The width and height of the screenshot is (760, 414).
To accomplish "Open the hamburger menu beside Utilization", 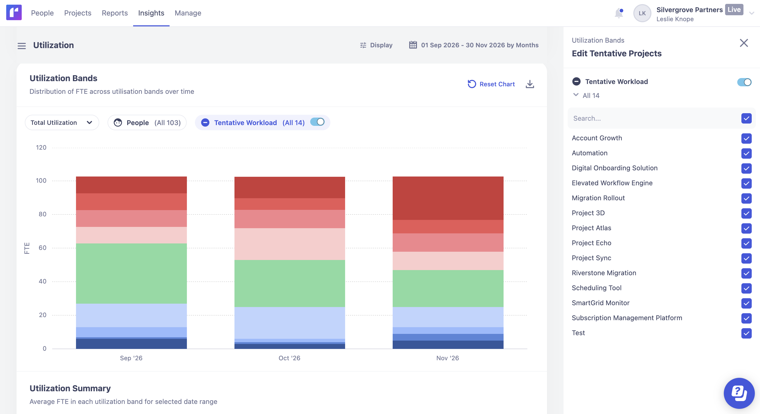I will 21,46.
